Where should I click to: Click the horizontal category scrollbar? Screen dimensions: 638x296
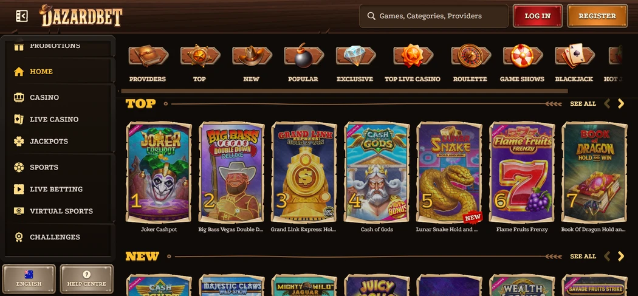coord(345,91)
